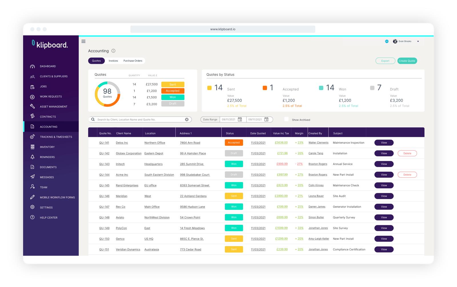Open the end date calendar picker
The image size is (457, 287).
point(266,120)
